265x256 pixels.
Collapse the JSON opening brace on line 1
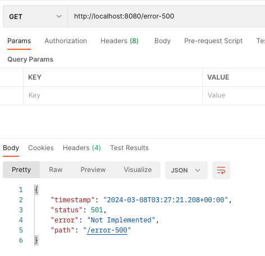coord(36,190)
